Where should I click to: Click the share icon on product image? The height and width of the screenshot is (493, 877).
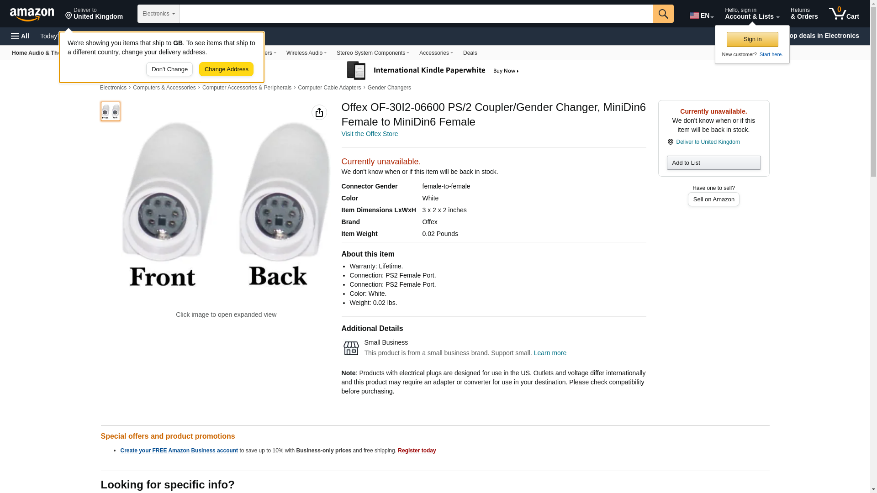point(319,112)
